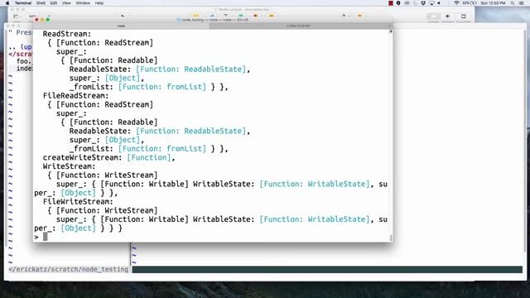
Task: Close the front Terminal window with red button
Action: click(x=36, y=20)
